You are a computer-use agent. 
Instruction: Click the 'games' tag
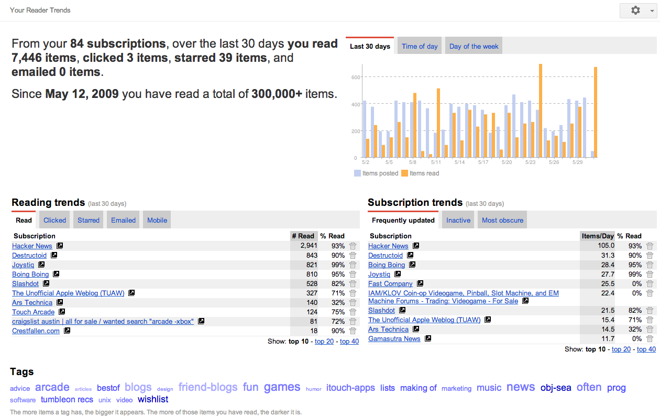coord(282,387)
